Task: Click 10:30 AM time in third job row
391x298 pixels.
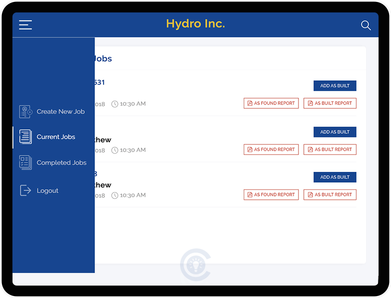Action: (133, 195)
